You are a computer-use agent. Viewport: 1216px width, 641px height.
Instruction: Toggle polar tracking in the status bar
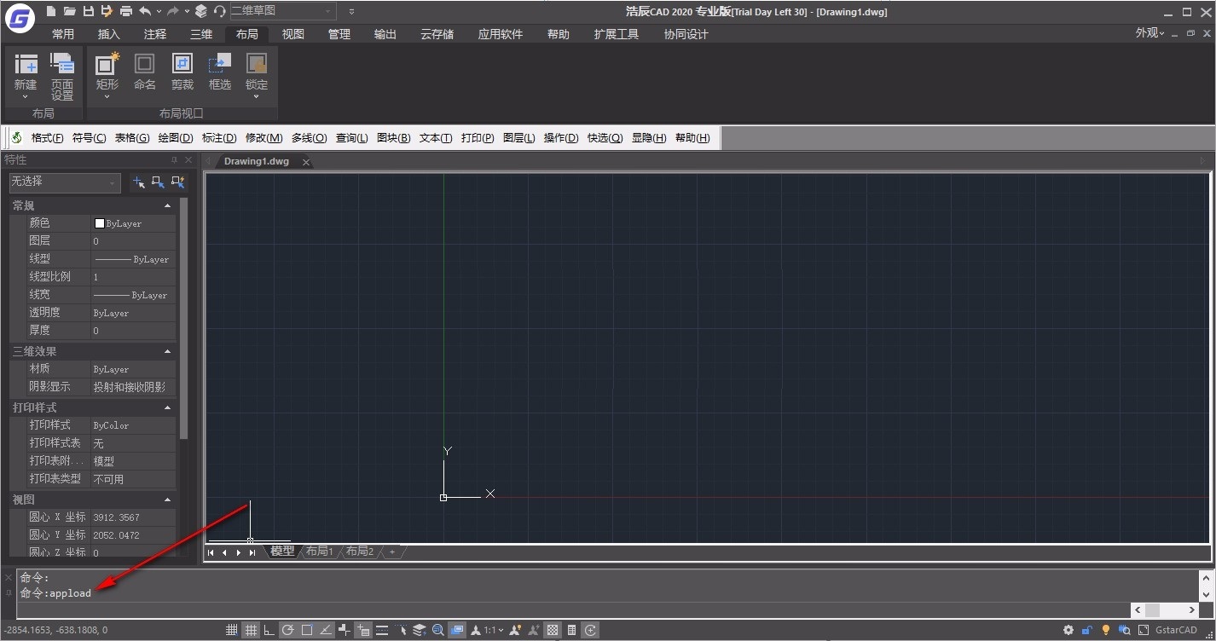pyautogui.click(x=288, y=631)
